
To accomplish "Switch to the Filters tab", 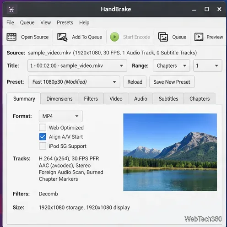I will tap(91, 99).
